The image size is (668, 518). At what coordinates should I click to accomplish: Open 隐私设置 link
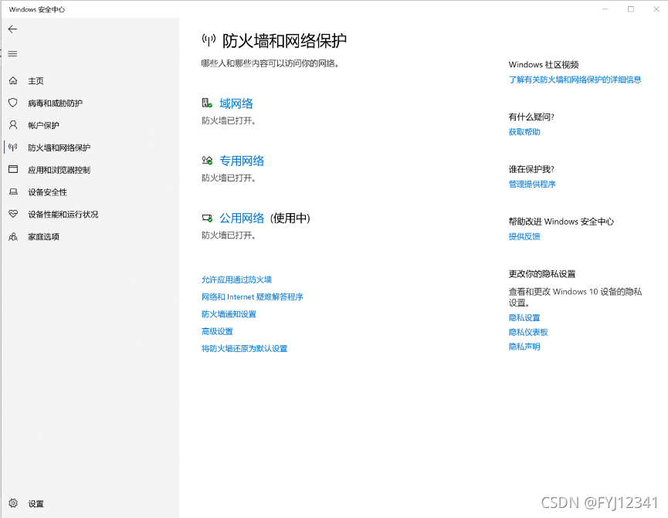click(524, 318)
